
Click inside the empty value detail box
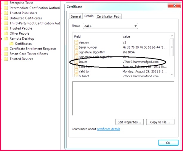123,98
